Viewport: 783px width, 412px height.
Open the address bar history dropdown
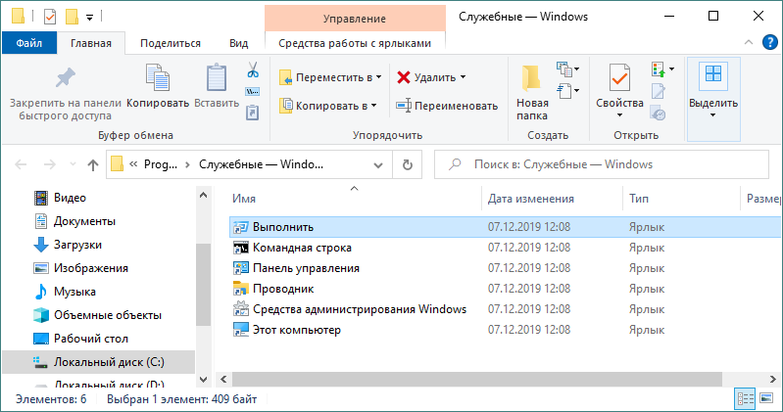378,164
